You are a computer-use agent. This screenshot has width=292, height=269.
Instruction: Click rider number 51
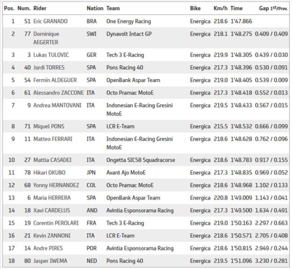click(27, 21)
